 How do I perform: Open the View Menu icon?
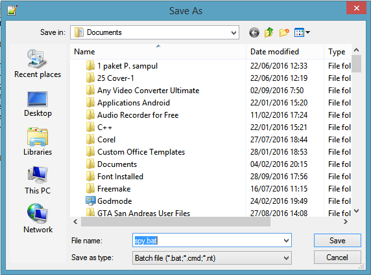pos(299,32)
